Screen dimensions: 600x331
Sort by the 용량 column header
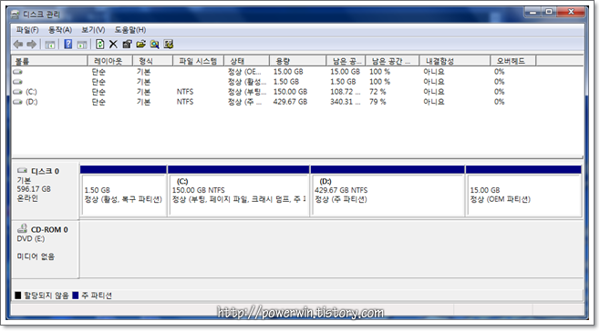coord(298,61)
